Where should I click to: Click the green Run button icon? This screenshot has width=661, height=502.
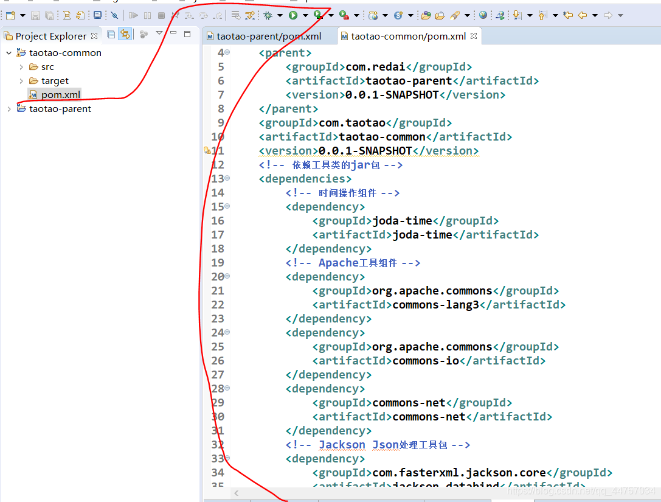pyautogui.click(x=293, y=16)
